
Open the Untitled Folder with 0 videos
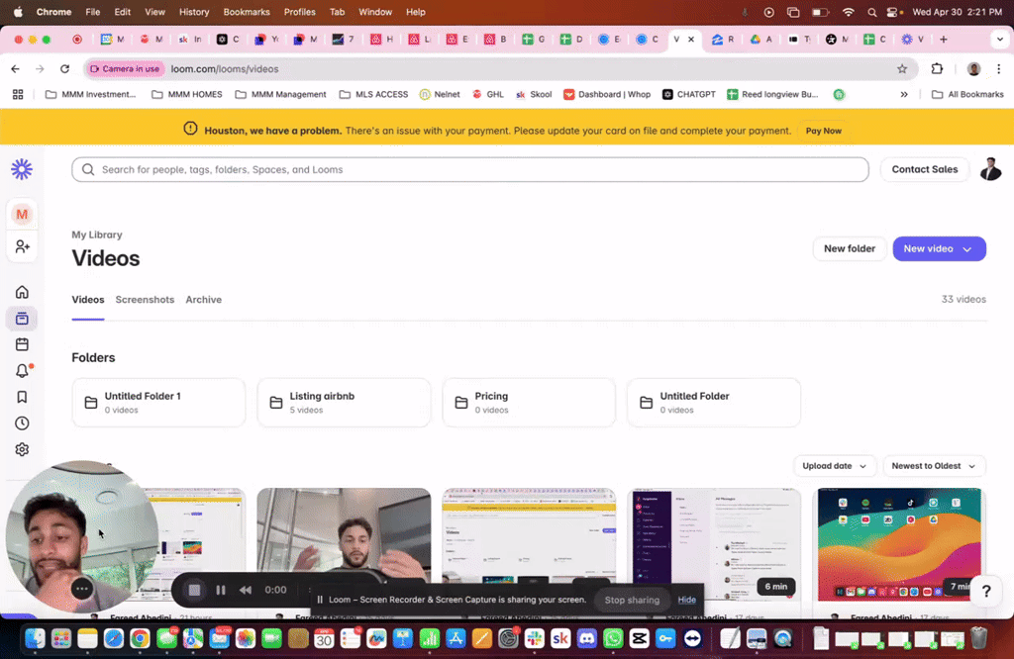tap(714, 403)
